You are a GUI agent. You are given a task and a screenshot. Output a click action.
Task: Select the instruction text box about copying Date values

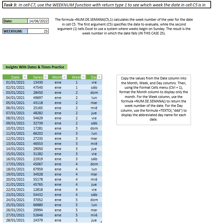tap(154, 100)
